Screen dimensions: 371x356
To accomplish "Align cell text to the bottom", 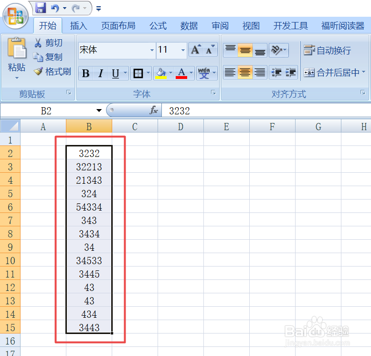I will coord(260,50).
